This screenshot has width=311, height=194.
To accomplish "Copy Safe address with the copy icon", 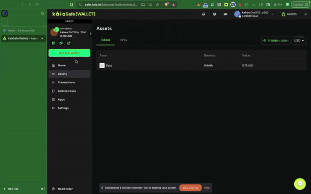I will 61,43.
